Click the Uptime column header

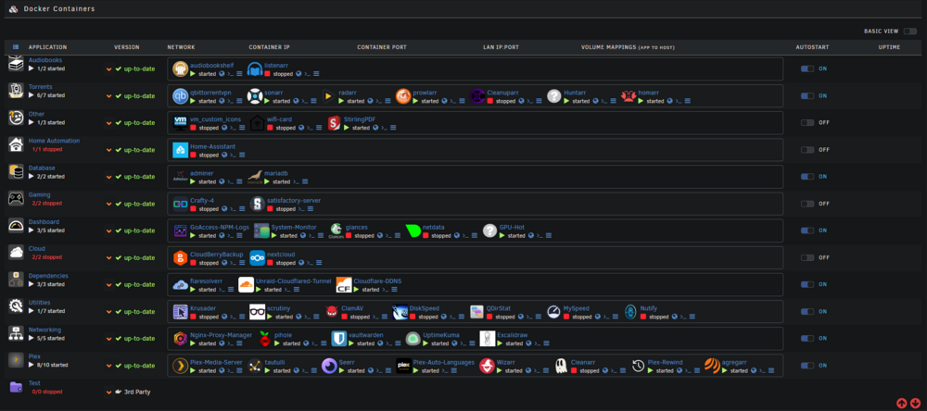click(889, 47)
